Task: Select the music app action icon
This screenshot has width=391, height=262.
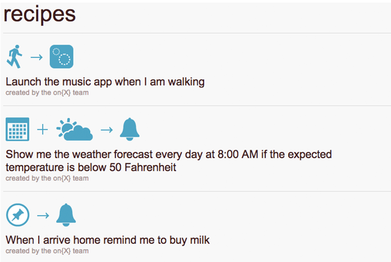Action: click(61, 57)
